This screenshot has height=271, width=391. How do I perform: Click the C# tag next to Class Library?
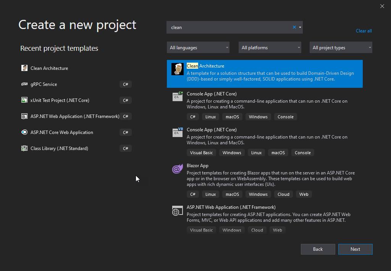click(125, 148)
